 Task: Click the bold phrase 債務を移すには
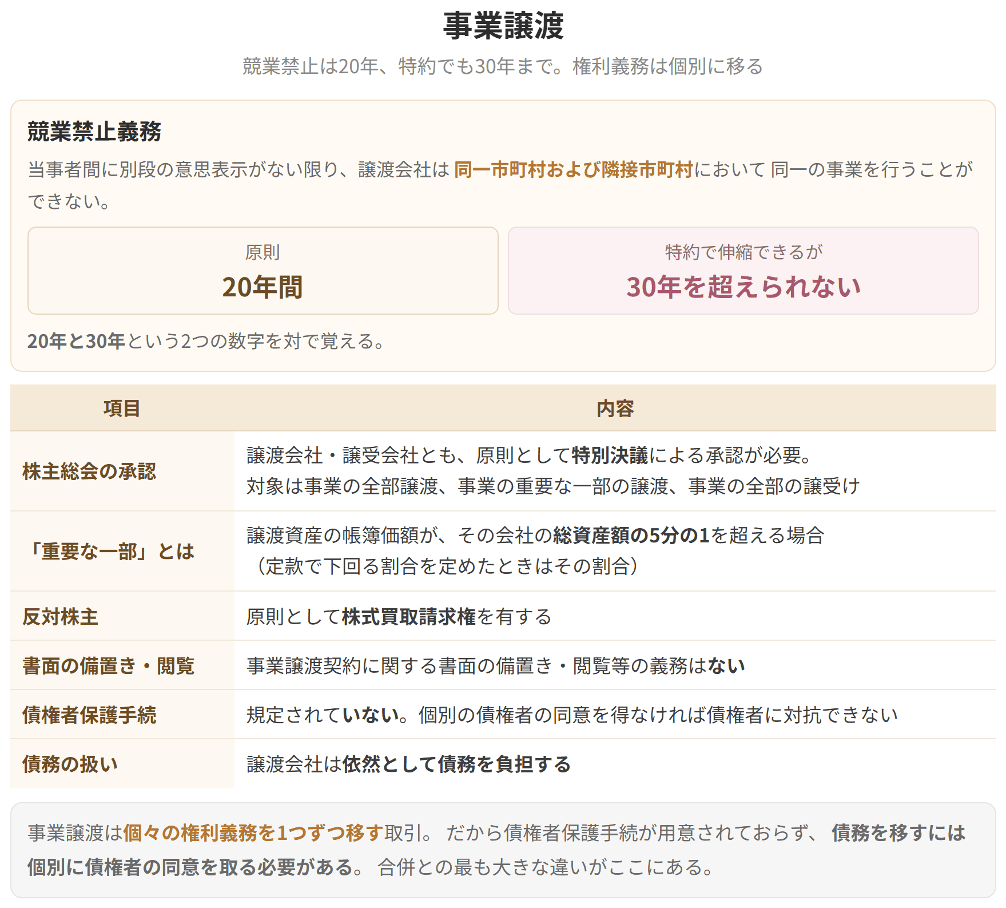898,833
